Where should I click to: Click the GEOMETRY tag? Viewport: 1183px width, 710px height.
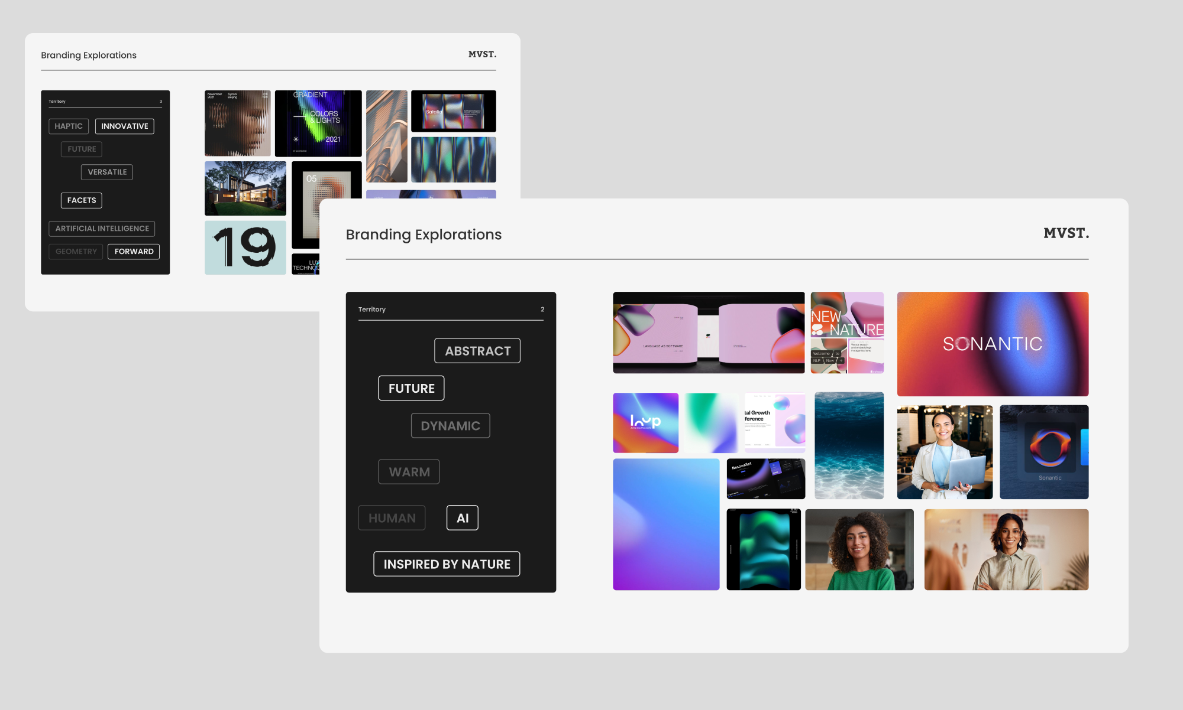[76, 252]
